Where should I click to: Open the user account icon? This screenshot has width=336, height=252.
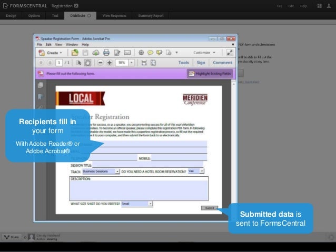click(x=329, y=6)
